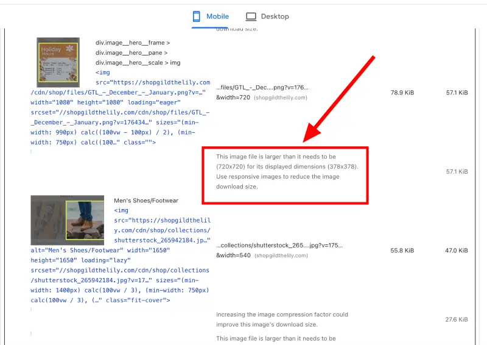Click the desktop laptop icon

[x=251, y=16]
